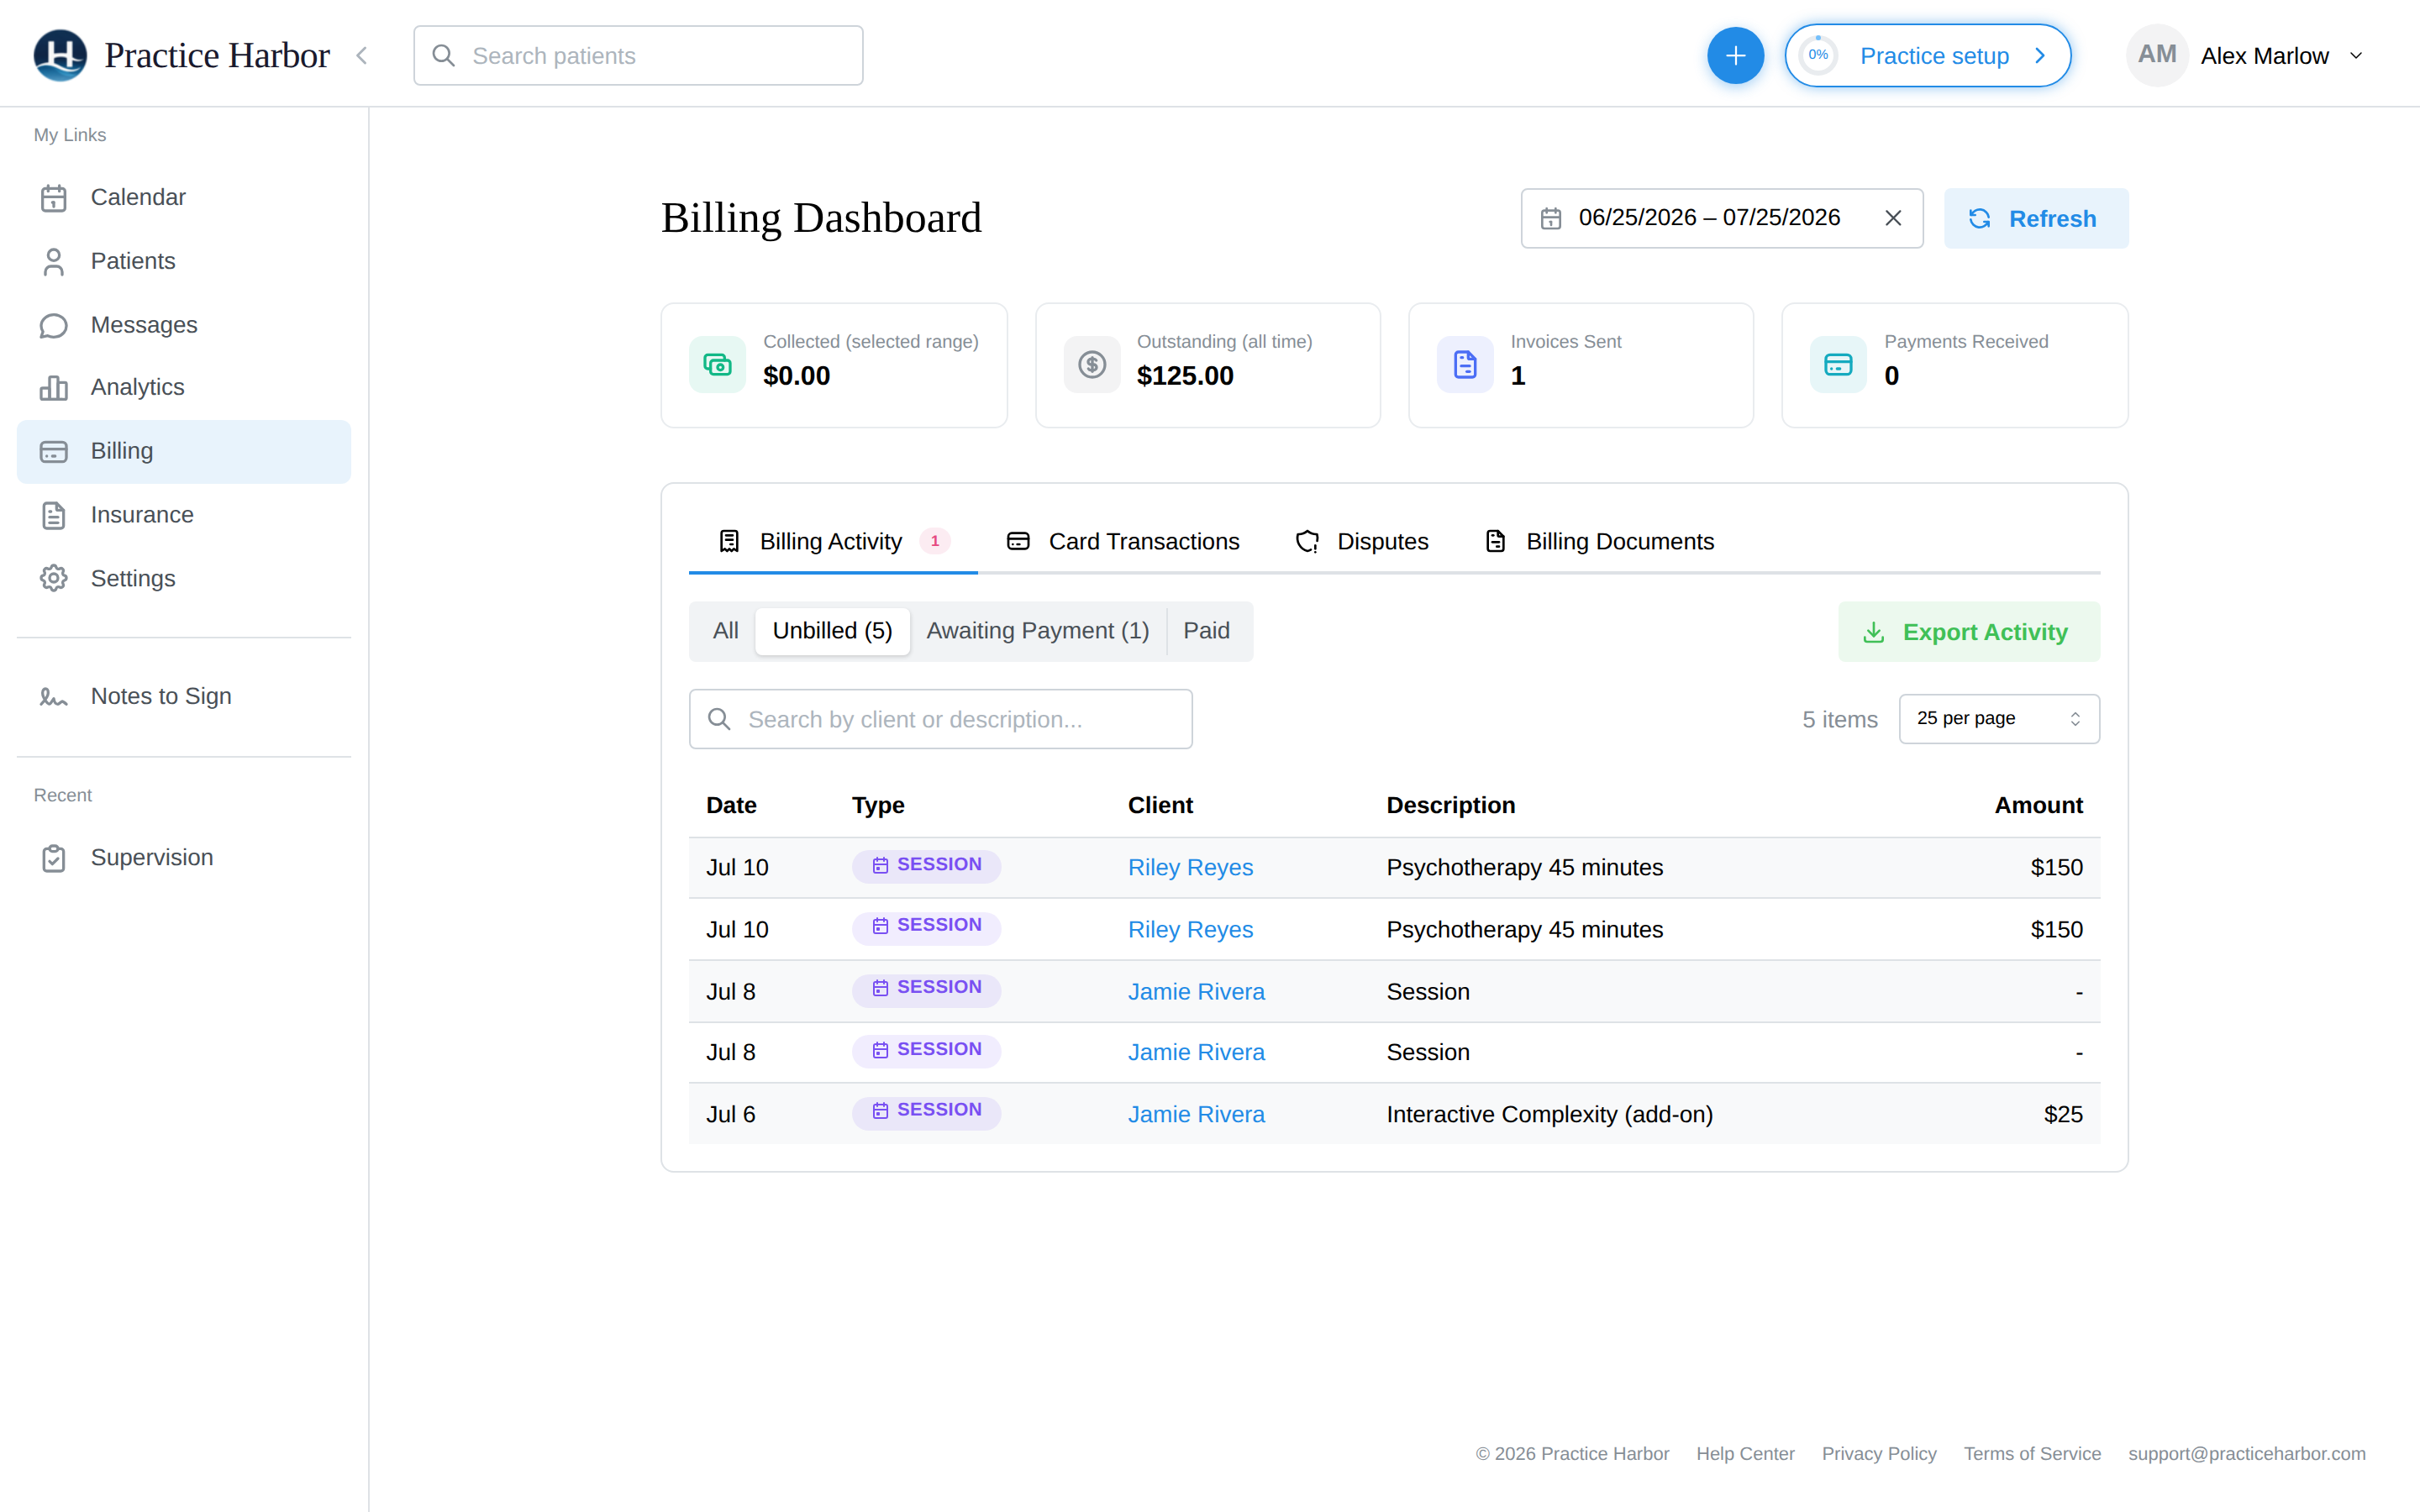Go to Patients in the sidebar
2420x1512 pixels.
point(184,261)
